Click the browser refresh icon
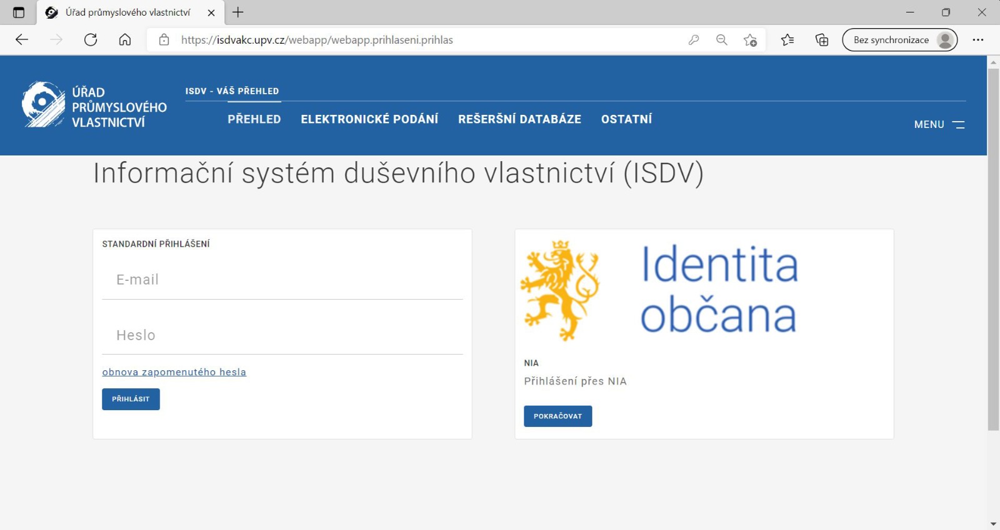Image resolution: width=1000 pixels, height=530 pixels. [x=91, y=40]
